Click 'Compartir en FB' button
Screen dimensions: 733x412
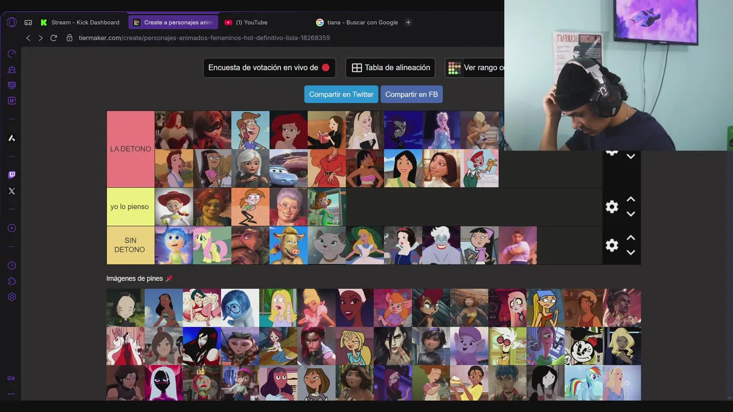(x=411, y=94)
